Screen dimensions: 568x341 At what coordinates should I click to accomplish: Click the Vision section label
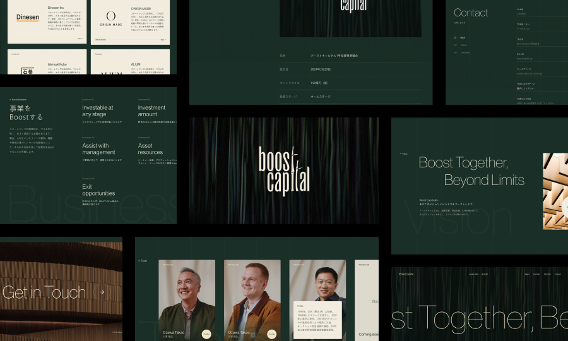point(404,153)
